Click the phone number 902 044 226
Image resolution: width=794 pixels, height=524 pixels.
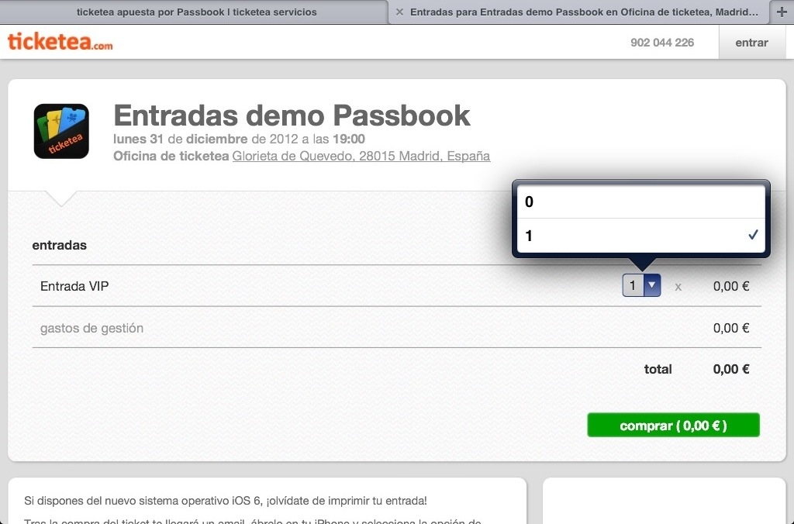coord(662,43)
